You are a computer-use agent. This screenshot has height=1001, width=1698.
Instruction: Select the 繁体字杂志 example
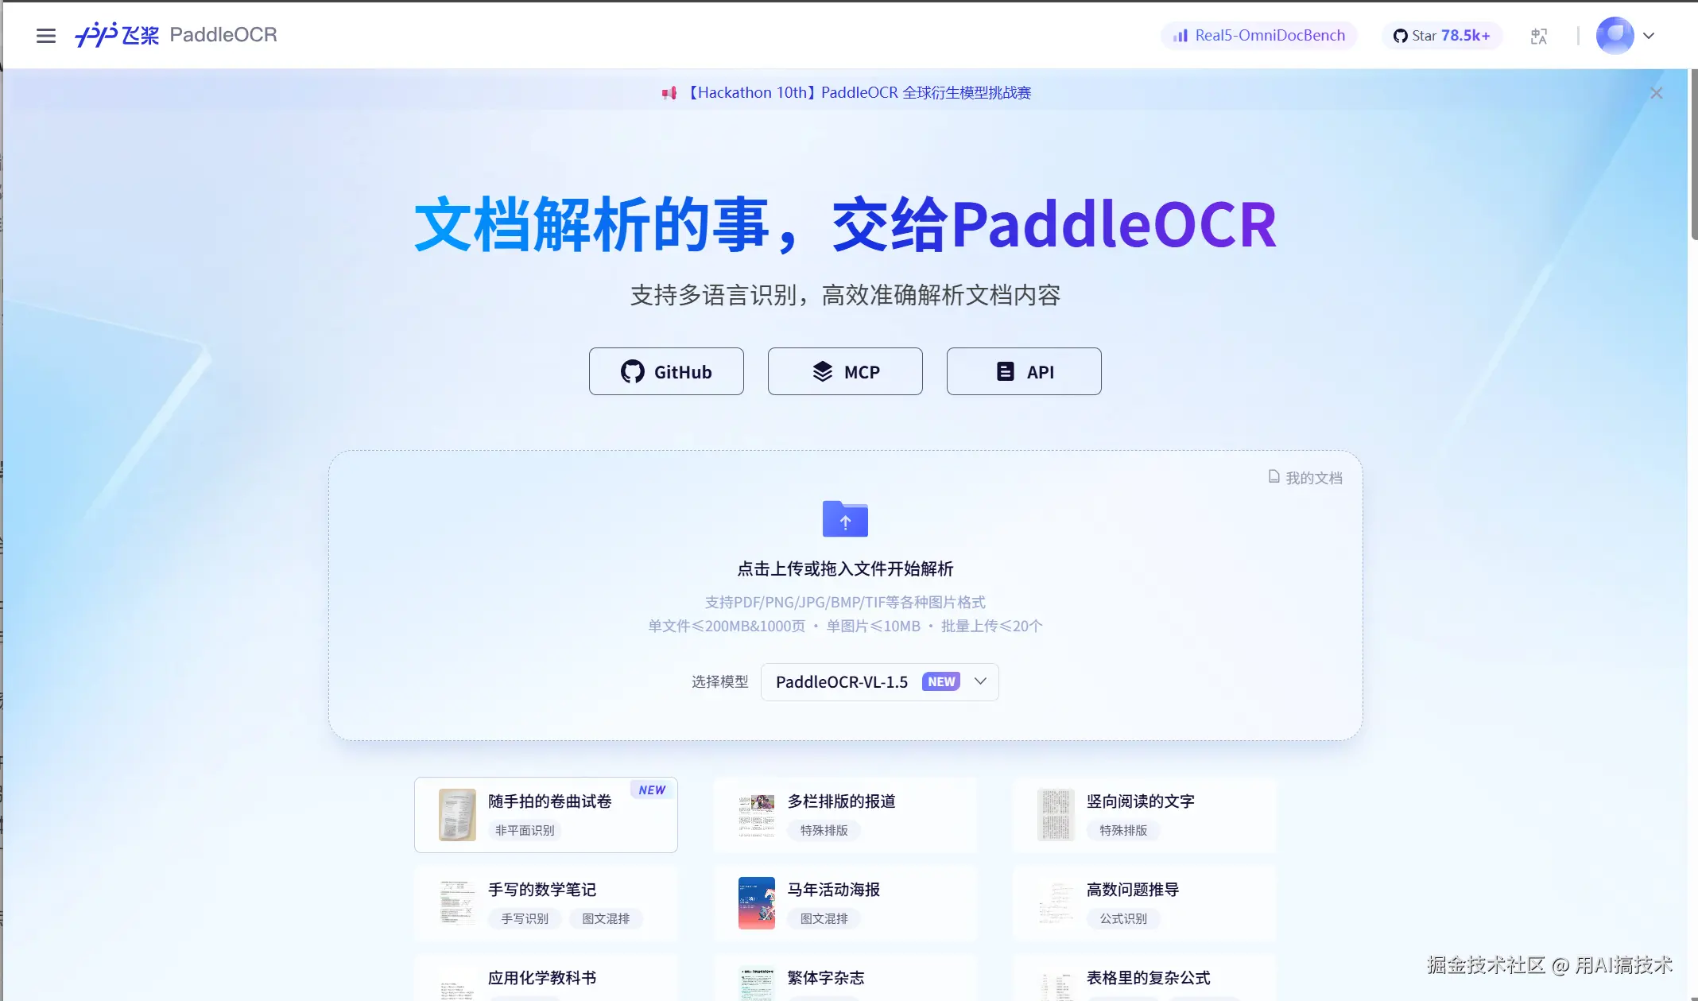[x=845, y=978]
